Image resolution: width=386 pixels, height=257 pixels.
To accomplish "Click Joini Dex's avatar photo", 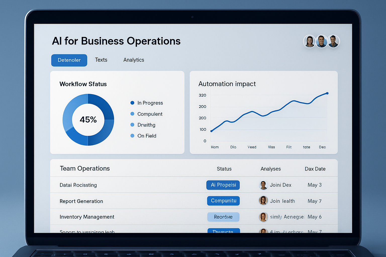I will coord(263,185).
